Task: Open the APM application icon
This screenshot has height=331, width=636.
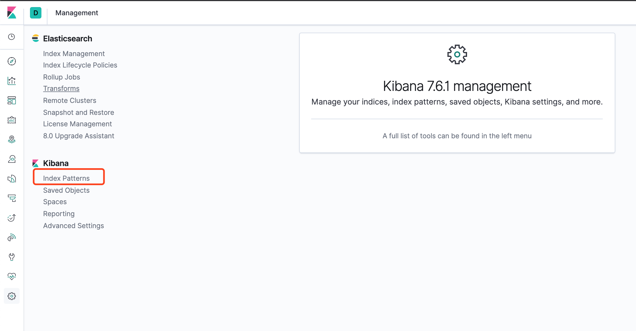Action: point(11,179)
